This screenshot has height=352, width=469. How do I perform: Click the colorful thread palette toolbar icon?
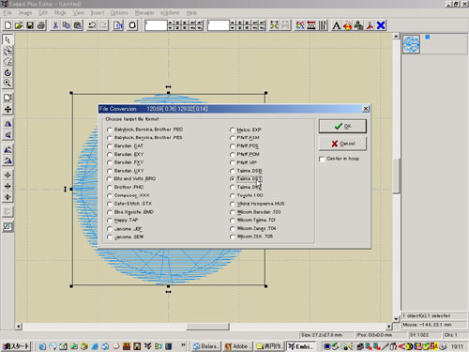tap(300, 25)
